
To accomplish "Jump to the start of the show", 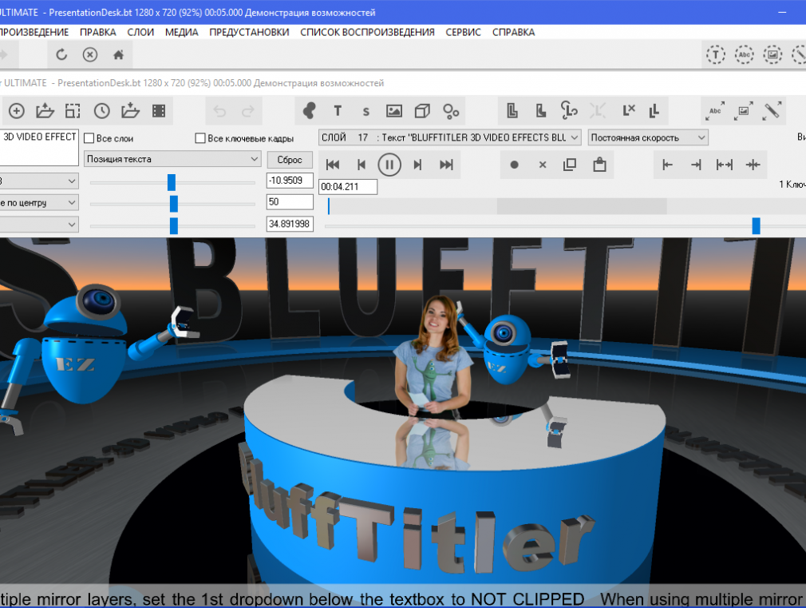I will [333, 165].
